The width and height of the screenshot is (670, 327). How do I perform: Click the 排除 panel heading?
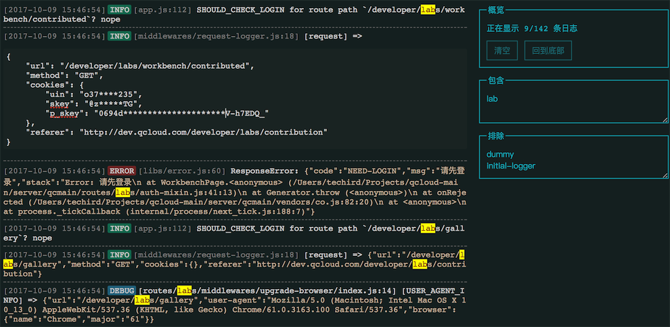point(495,136)
